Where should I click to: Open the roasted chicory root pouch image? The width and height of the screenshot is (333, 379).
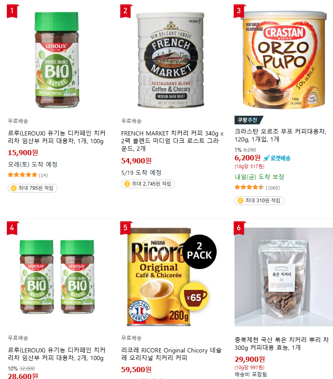pos(283,277)
